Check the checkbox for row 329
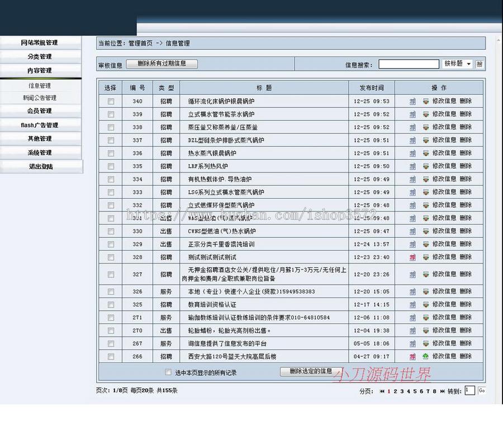Image resolution: width=503 pixels, height=427 pixels. (111, 244)
